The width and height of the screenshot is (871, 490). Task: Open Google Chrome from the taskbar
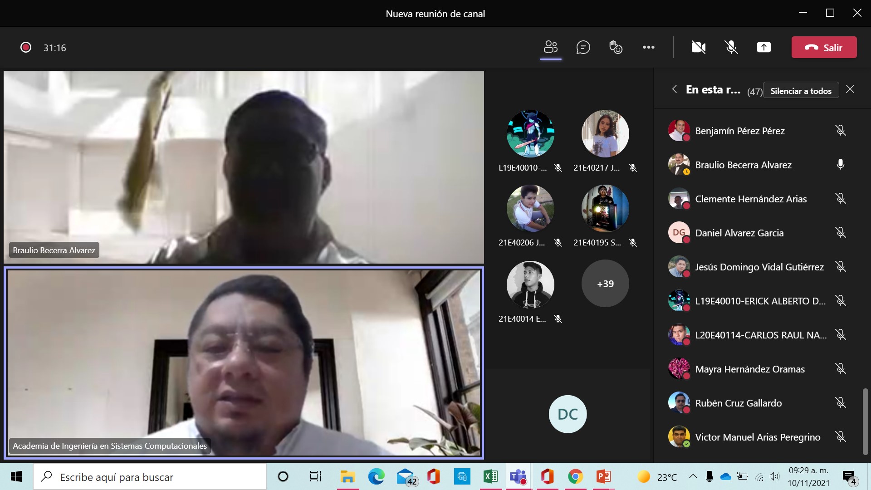(575, 477)
